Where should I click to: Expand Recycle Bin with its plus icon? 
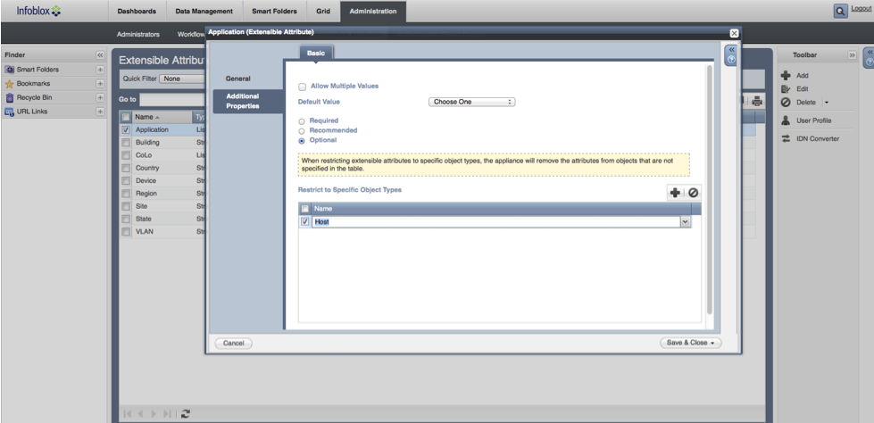coord(100,97)
